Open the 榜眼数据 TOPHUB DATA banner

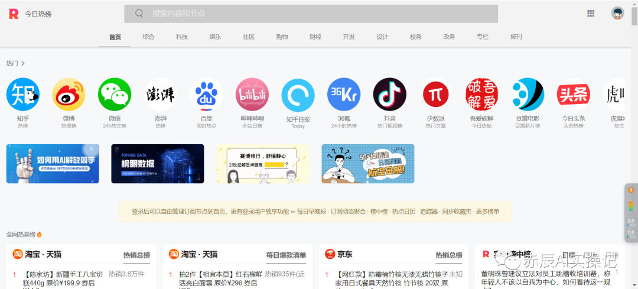(158, 164)
